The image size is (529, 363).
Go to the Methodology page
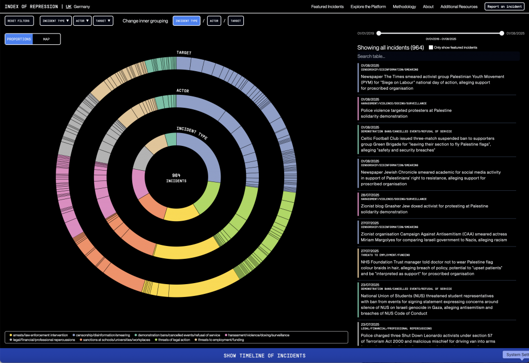404,6
